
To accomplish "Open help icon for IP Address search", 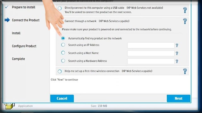I will (177, 45).
